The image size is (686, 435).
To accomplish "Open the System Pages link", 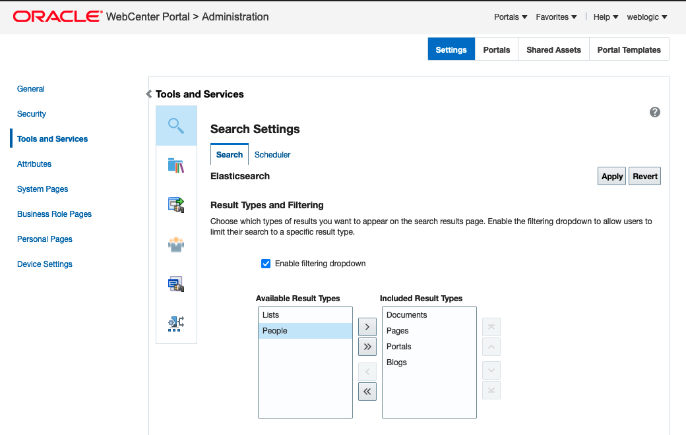I will point(42,189).
